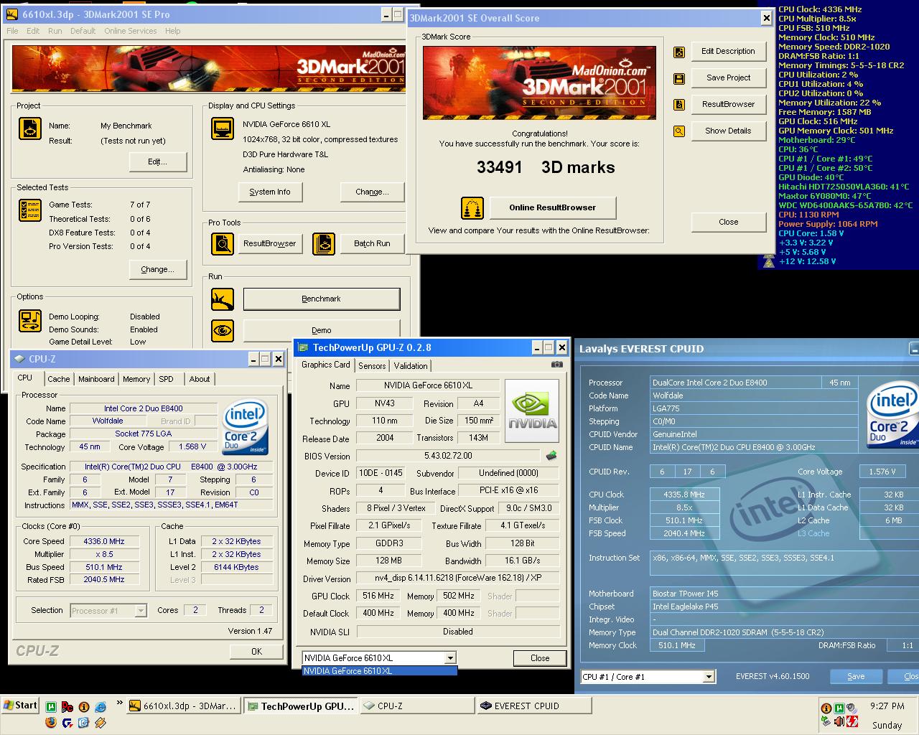This screenshot has width=919, height=735.
Task: Click the Selected Tests checklist icon
Action: coord(30,210)
